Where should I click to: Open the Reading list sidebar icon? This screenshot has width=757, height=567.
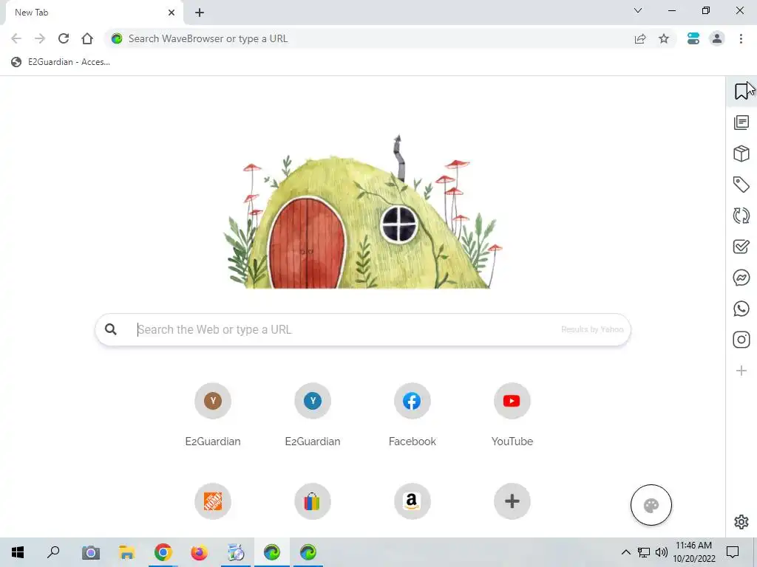[x=741, y=123]
